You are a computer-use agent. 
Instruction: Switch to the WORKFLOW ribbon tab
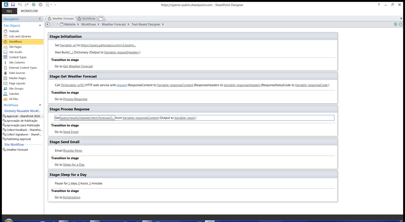(29, 11)
